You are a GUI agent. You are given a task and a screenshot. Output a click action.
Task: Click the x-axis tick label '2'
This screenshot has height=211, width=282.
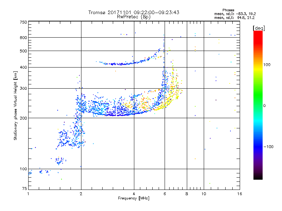point(81,194)
